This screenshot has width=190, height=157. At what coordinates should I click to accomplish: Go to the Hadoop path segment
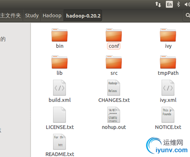point(52,15)
